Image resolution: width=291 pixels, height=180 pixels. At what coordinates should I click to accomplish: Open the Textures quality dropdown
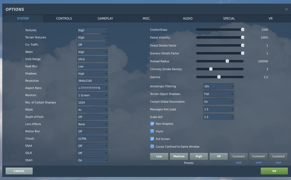92,30
